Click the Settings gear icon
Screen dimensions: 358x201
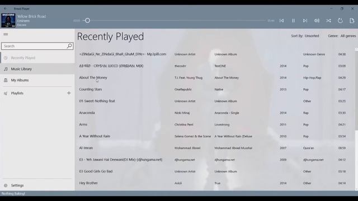(6, 185)
